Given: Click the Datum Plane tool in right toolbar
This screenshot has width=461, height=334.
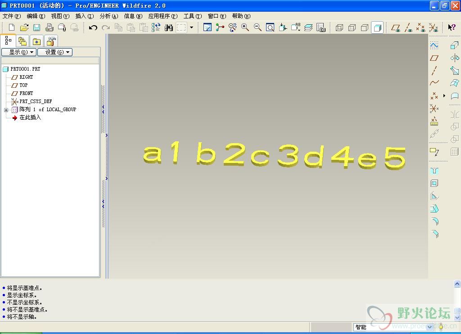Looking at the screenshot, I should coord(434,58).
